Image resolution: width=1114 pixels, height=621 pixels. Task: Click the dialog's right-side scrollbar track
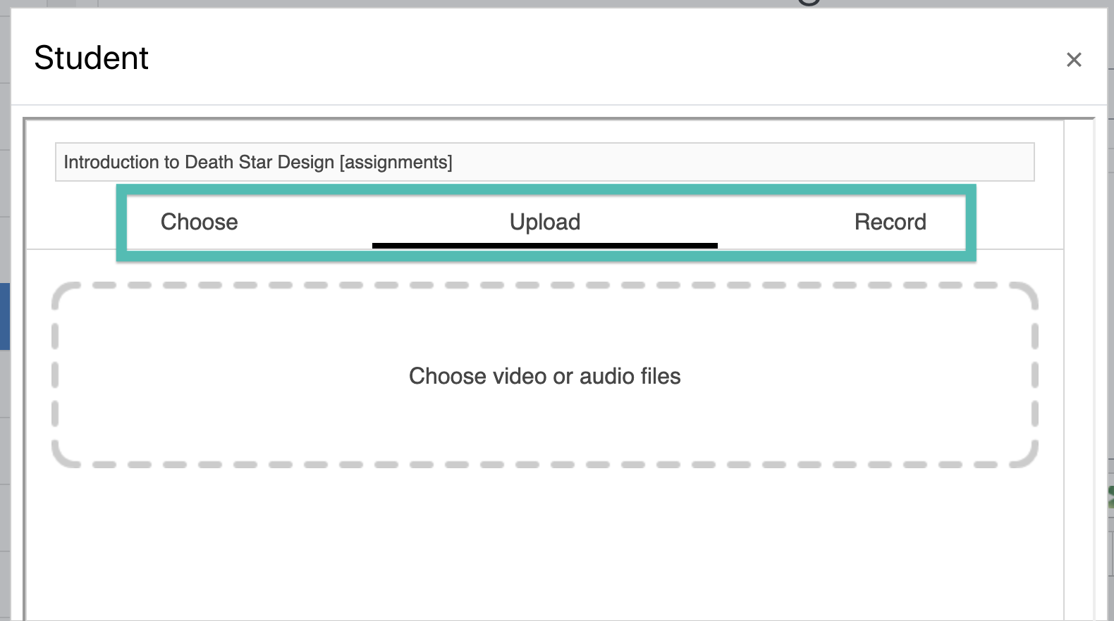point(1079,366)
